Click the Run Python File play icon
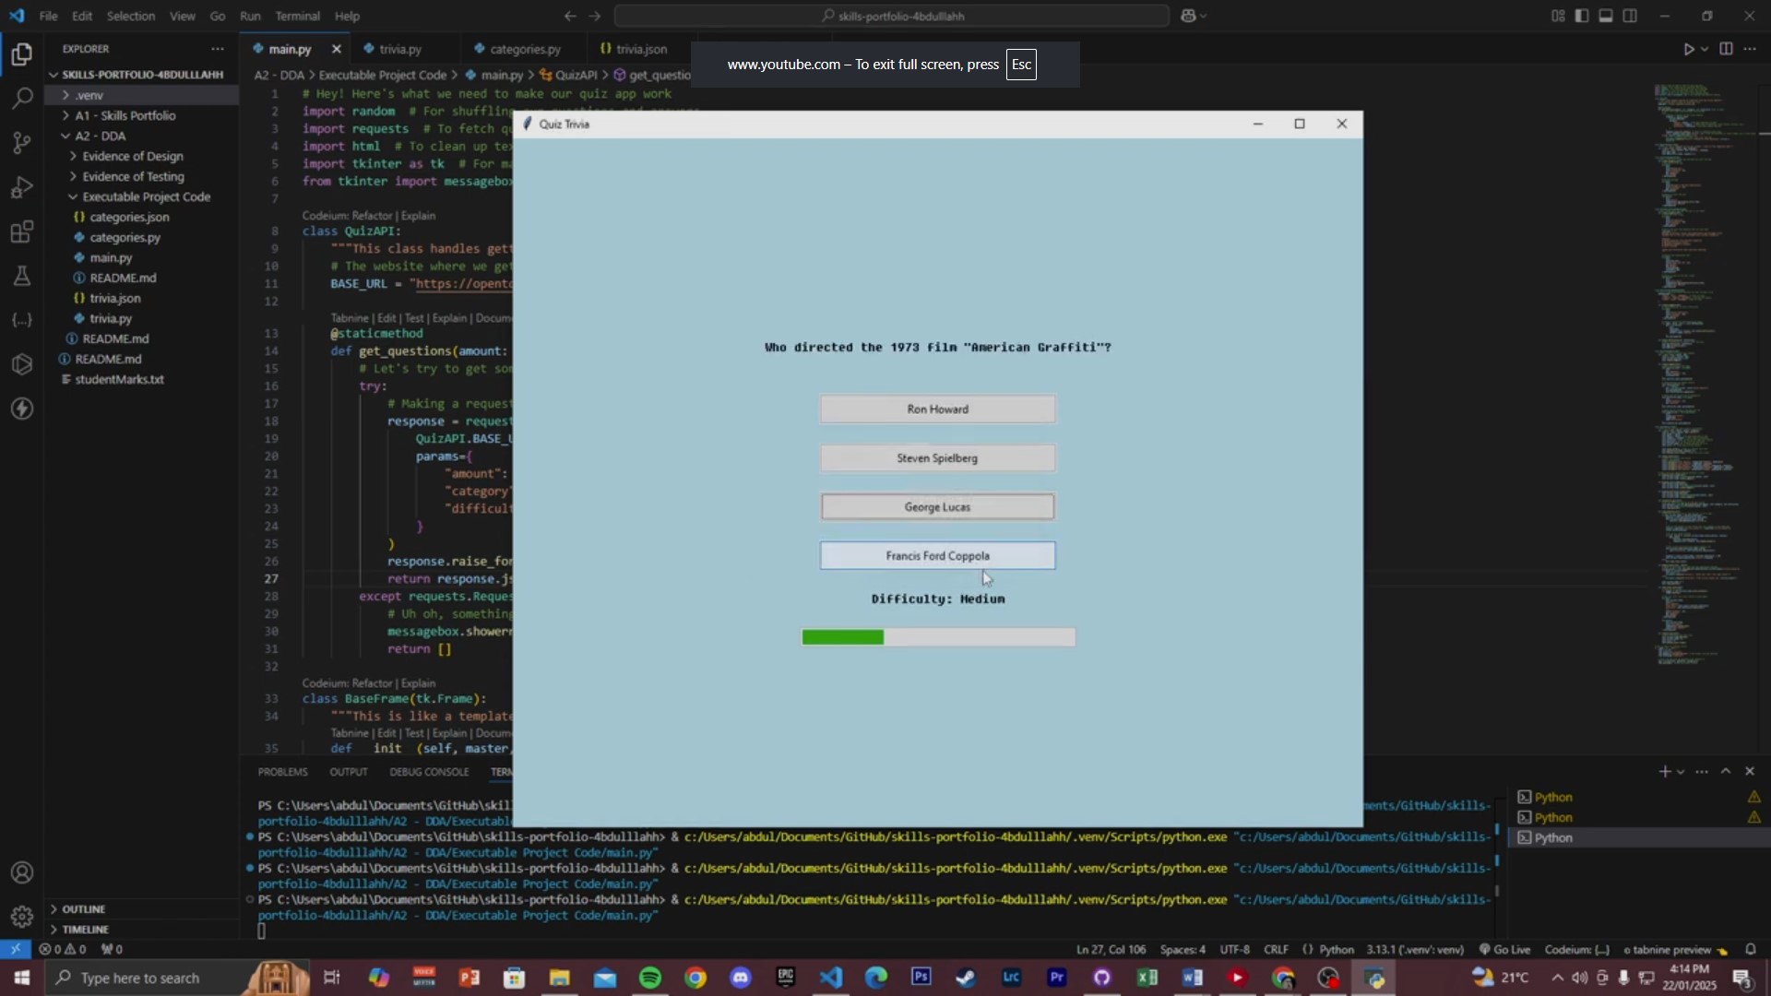This screenshot has width=1771, height=996. [x=1689, y=49]
